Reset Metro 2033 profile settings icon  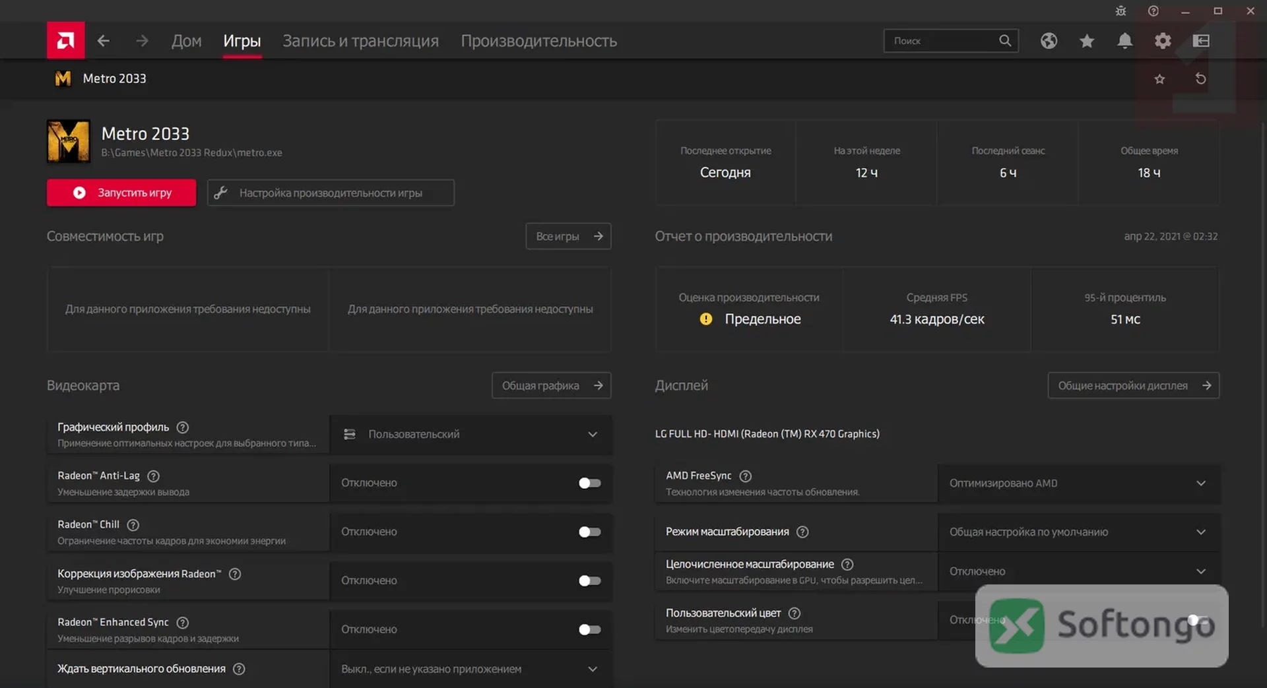pos(1201,79)
